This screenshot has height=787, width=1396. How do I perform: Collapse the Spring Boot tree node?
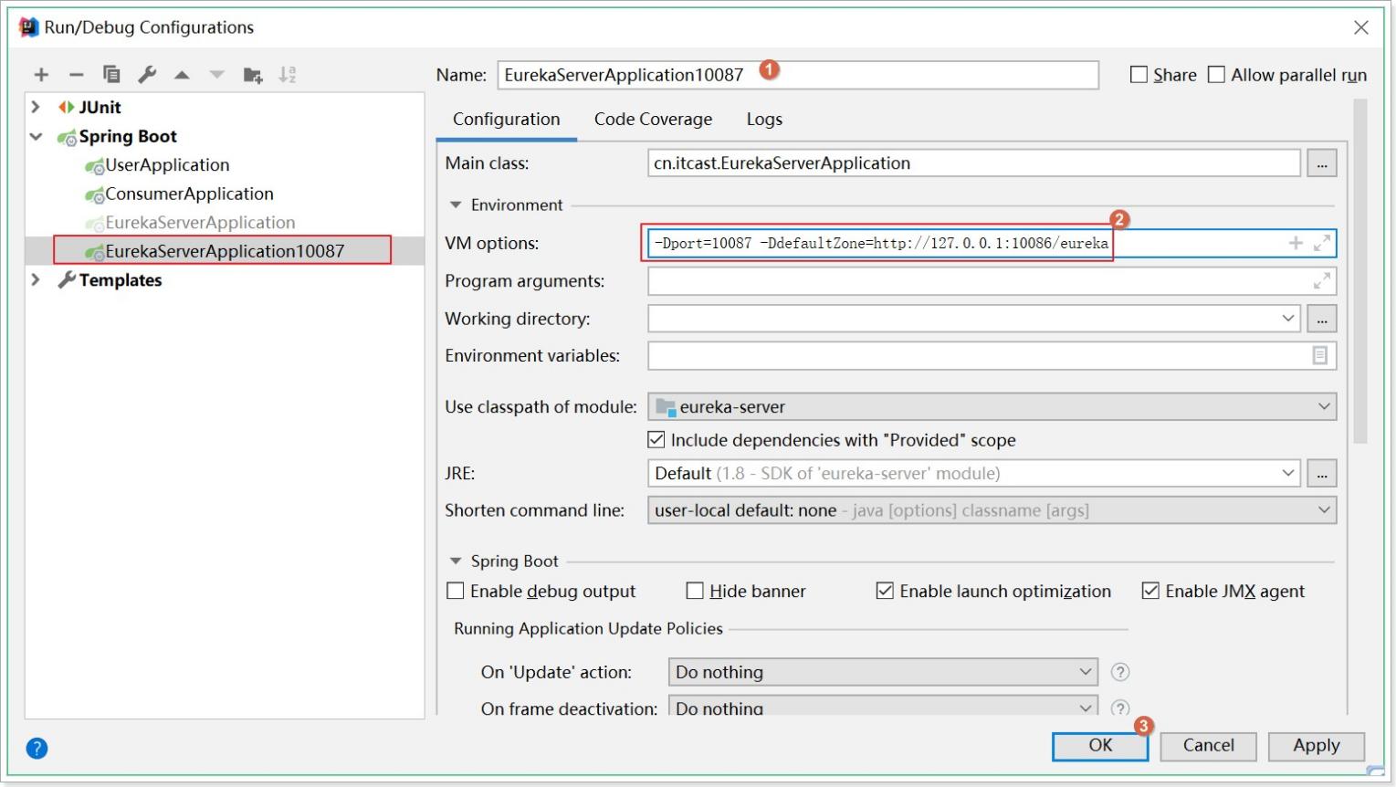[x=36, y=136]
